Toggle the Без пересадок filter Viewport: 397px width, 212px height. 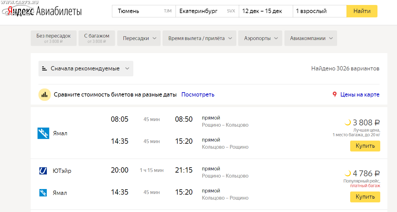point(54,38)
